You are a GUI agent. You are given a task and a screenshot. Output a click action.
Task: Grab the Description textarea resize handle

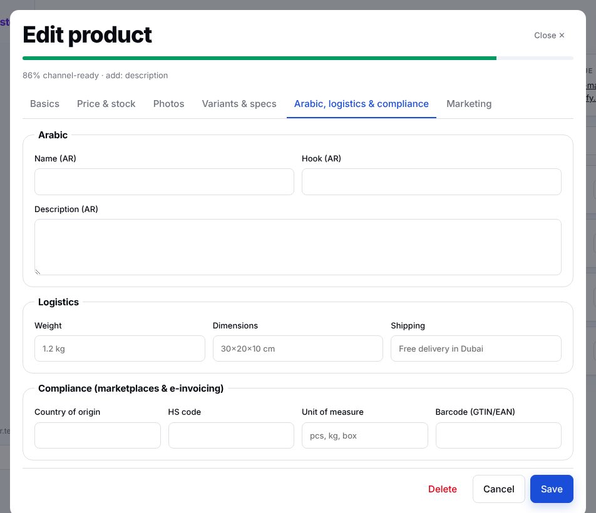click(x=38, y=272)
